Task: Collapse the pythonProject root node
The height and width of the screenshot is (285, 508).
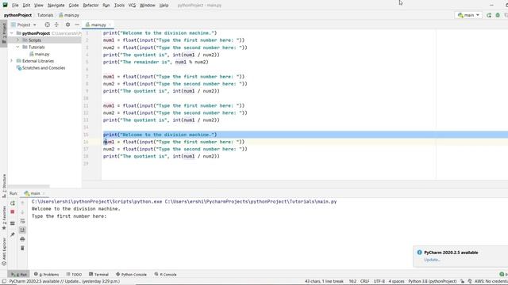Action: point(12,33)
